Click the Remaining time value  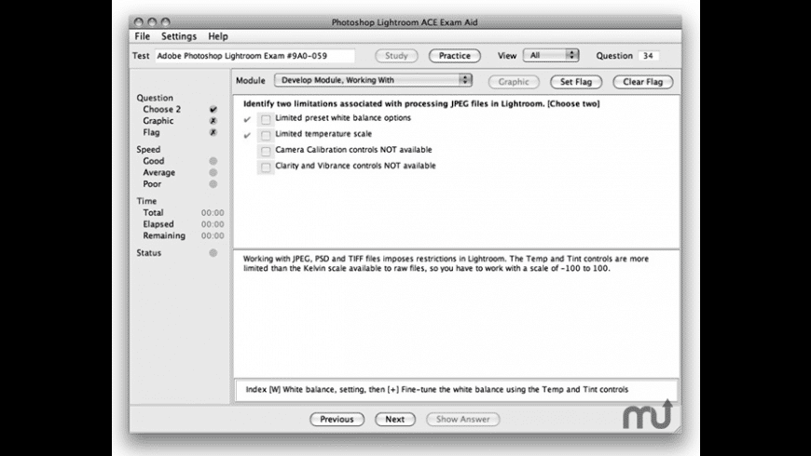click(213, 235)
